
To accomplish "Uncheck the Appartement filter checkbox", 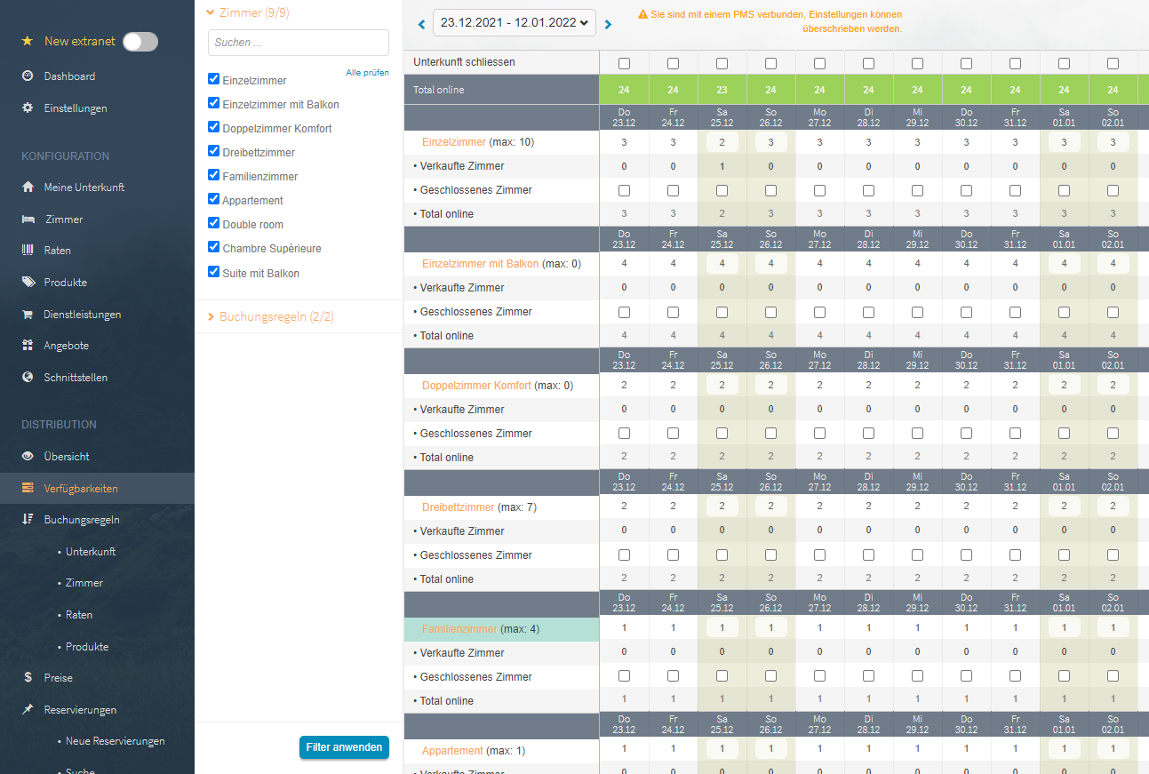I will click(x=213, y=199).
